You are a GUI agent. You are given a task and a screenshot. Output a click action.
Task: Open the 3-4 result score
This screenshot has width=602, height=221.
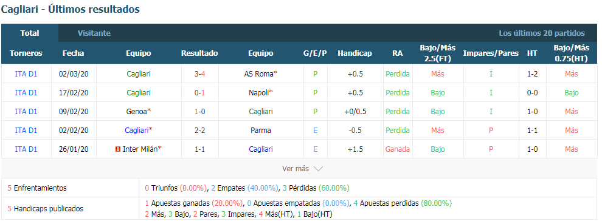199,74
